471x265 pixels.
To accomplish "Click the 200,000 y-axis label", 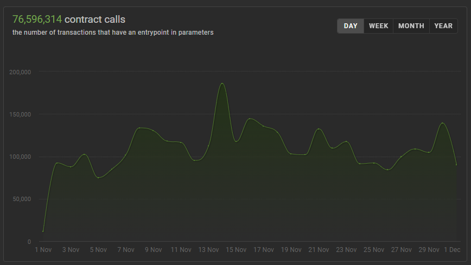I will (x=20, y=72).
